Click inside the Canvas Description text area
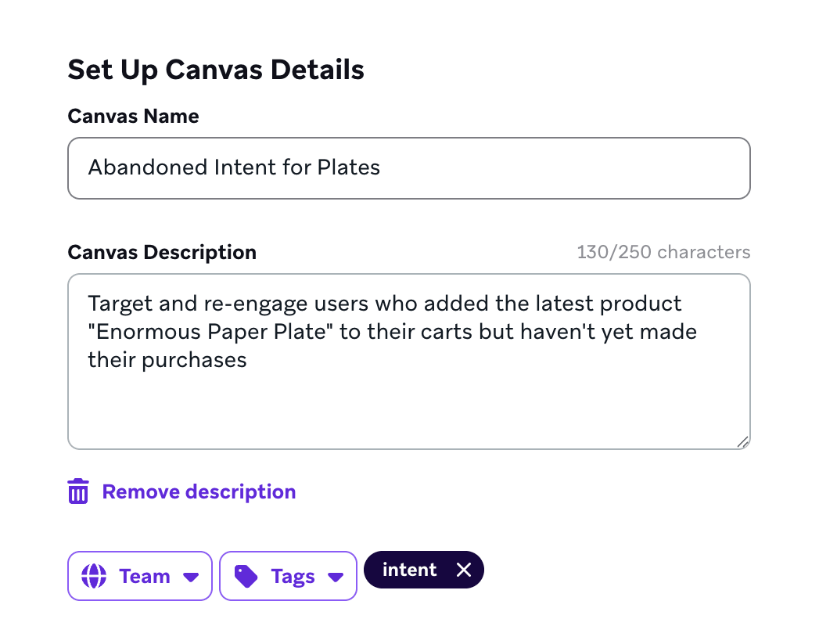This screenshot has height=637, width=837. (409, 362)
